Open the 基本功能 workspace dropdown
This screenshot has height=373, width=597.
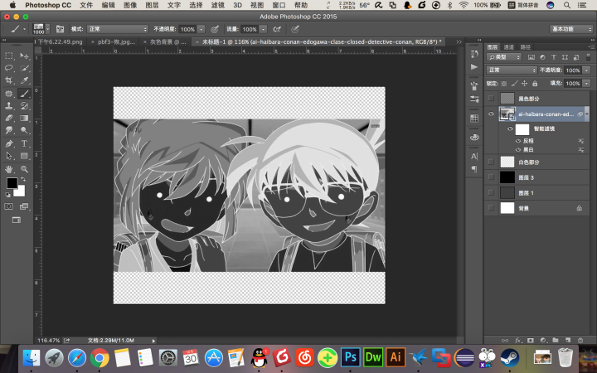pyautogui.click(x=571, y=29)
